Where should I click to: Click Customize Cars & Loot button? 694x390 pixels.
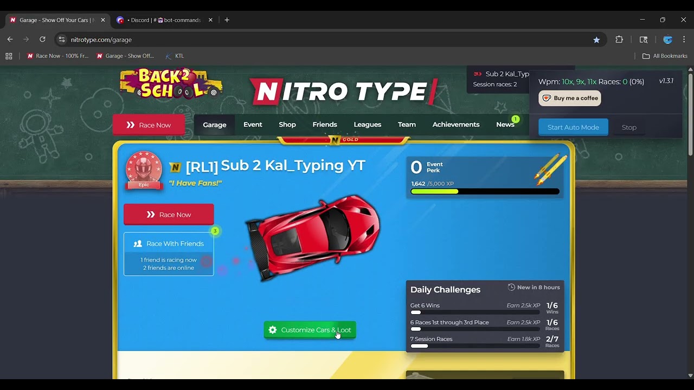pyautogui.click(x=310, y=330)
